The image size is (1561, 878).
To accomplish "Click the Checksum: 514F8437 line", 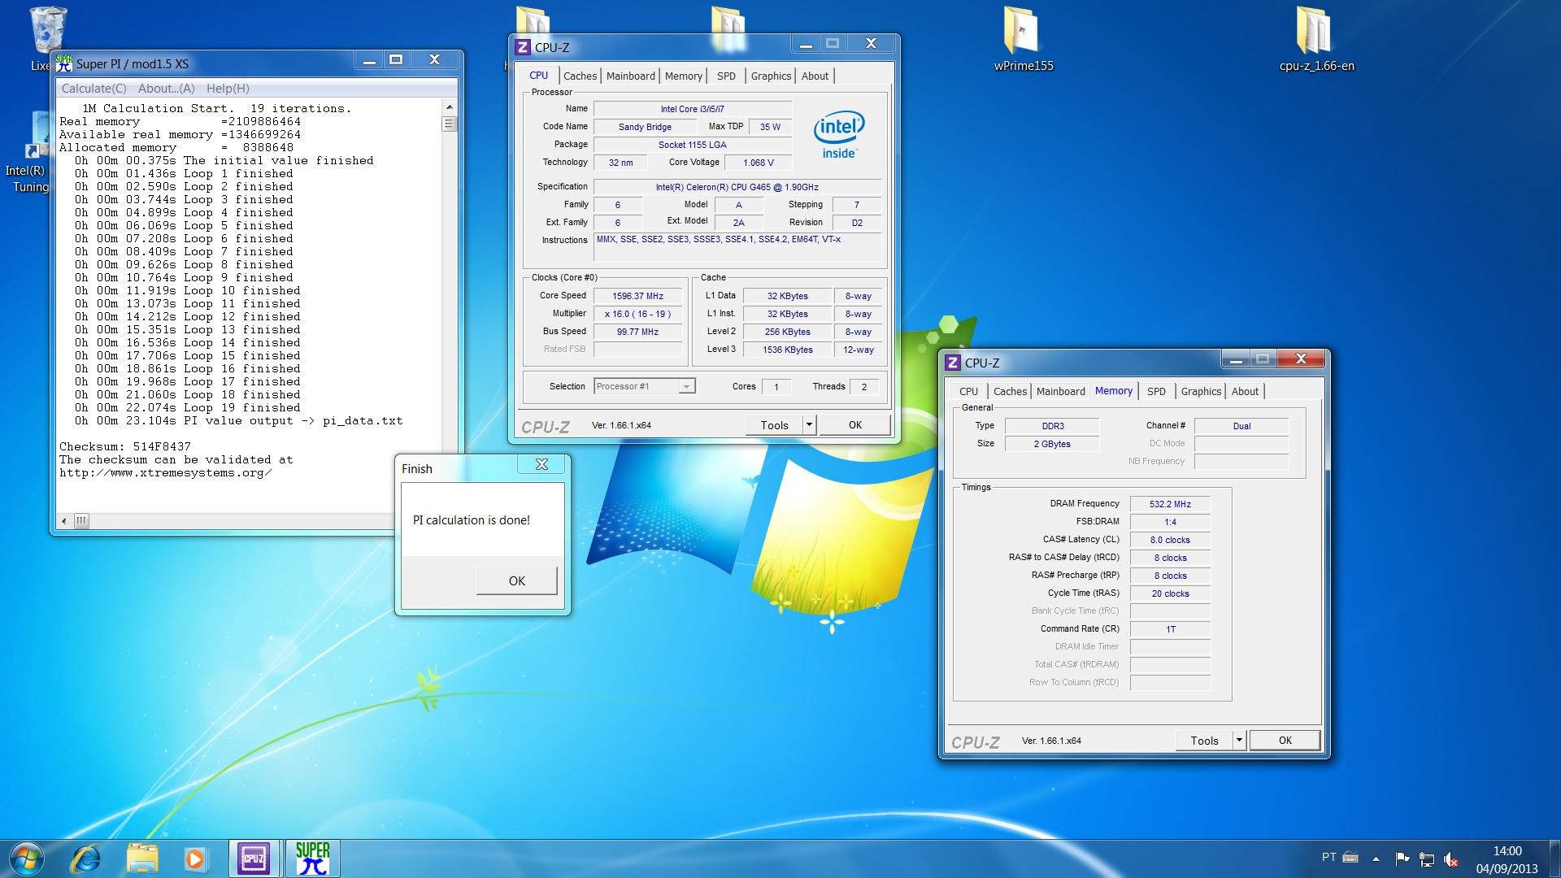I will pyautogui.click(x=125, y=446).
